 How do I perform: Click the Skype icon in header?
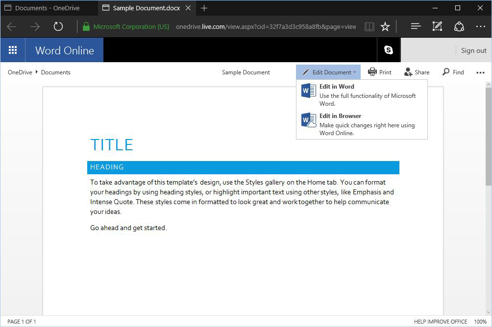point(389,50)
